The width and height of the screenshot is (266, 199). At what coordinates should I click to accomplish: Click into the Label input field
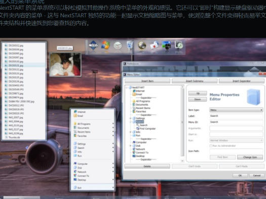click(x=236, y=116)
